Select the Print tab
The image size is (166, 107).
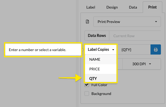click(153, 7)
